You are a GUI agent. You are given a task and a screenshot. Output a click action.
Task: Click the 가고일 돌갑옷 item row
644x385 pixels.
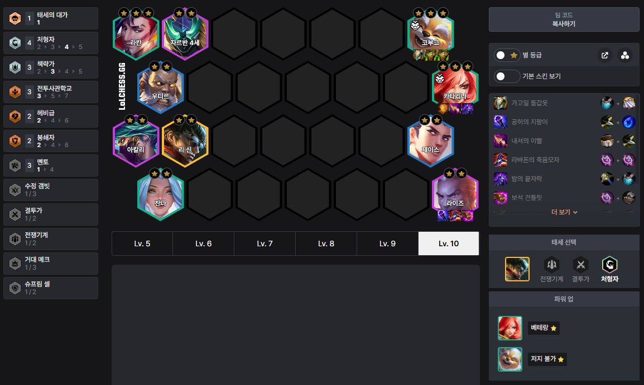(x=564, y=103)
